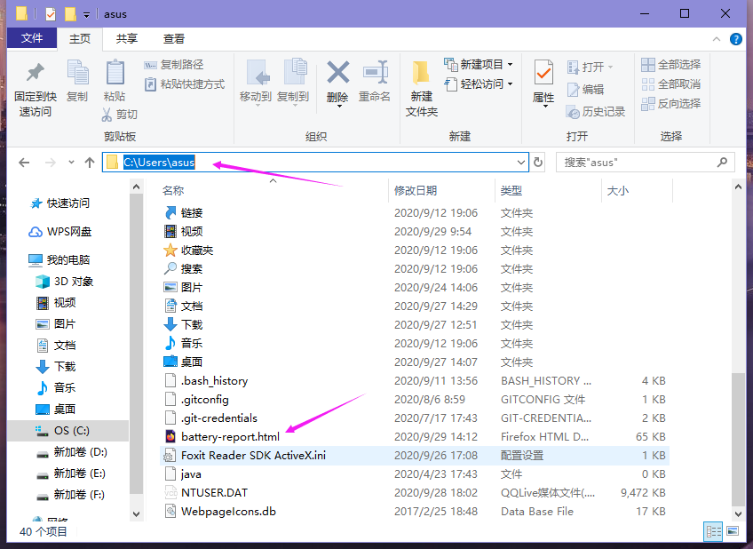Click the navigation pane scroll up arrow
The width and height of the screenshot is (753, 549).
click(x=137, y=187)
